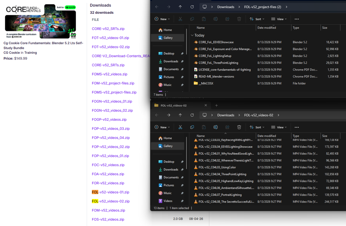
Task: Open the Sort dropdown in project-files window
Action: (257, 19)
